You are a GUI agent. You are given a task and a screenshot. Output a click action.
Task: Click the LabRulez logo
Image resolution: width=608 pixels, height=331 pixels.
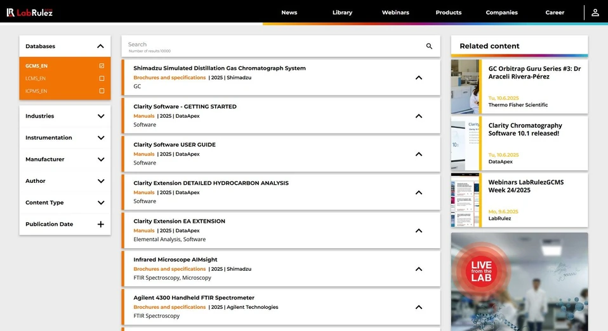[29, 13]
